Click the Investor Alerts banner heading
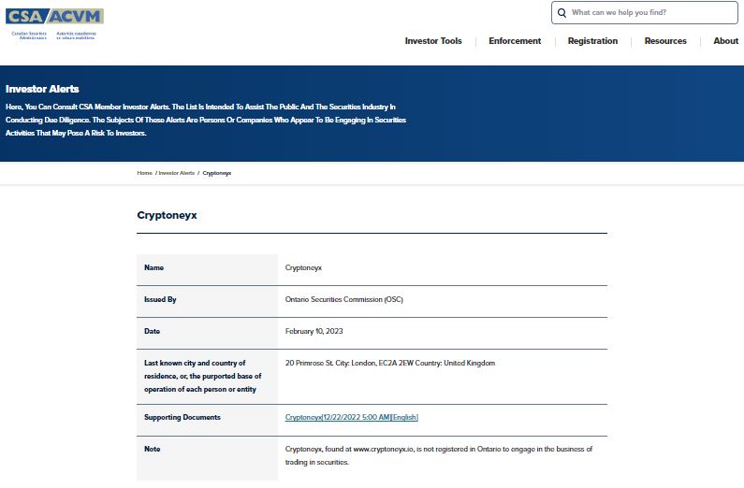744x488 pixels. coord(42,89)
